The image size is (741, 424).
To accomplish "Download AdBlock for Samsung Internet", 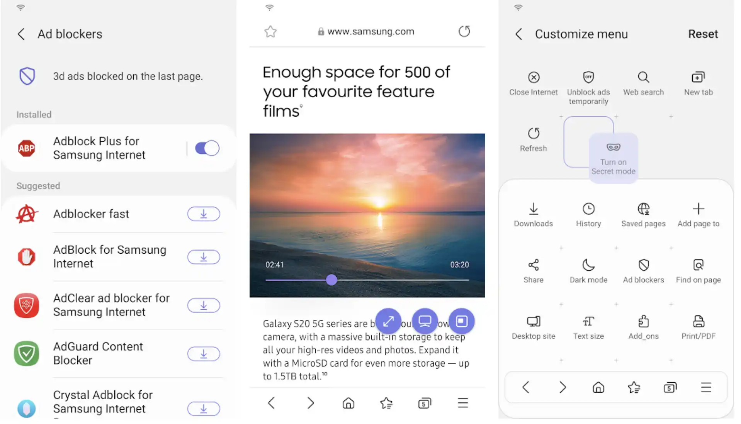I will [204, 257].
